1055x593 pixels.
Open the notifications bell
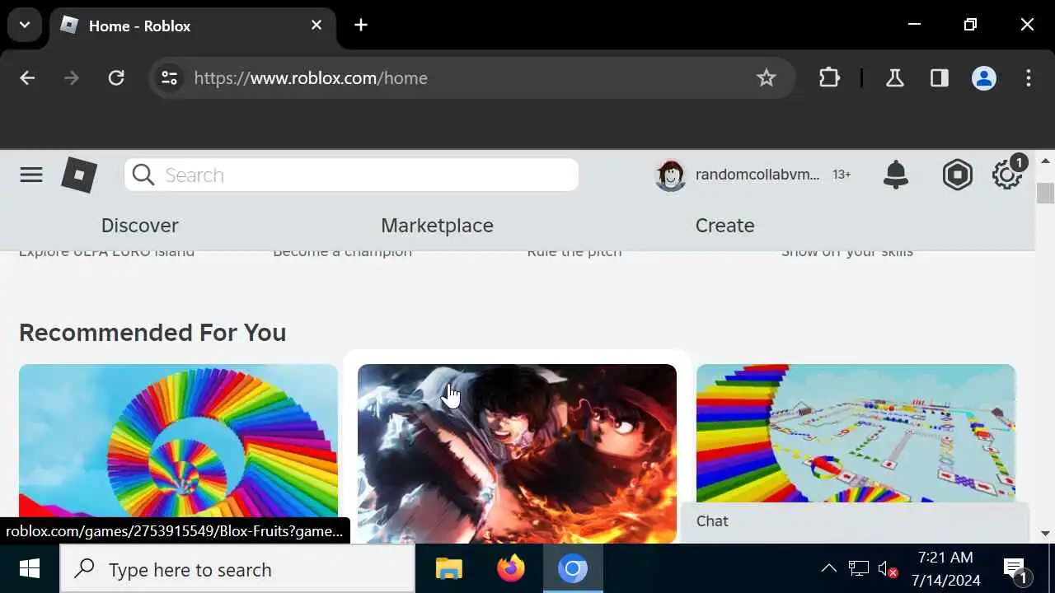coord(896,175)
